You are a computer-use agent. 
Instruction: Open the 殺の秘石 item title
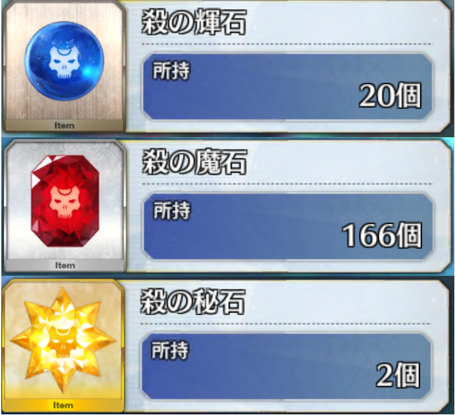192,302
